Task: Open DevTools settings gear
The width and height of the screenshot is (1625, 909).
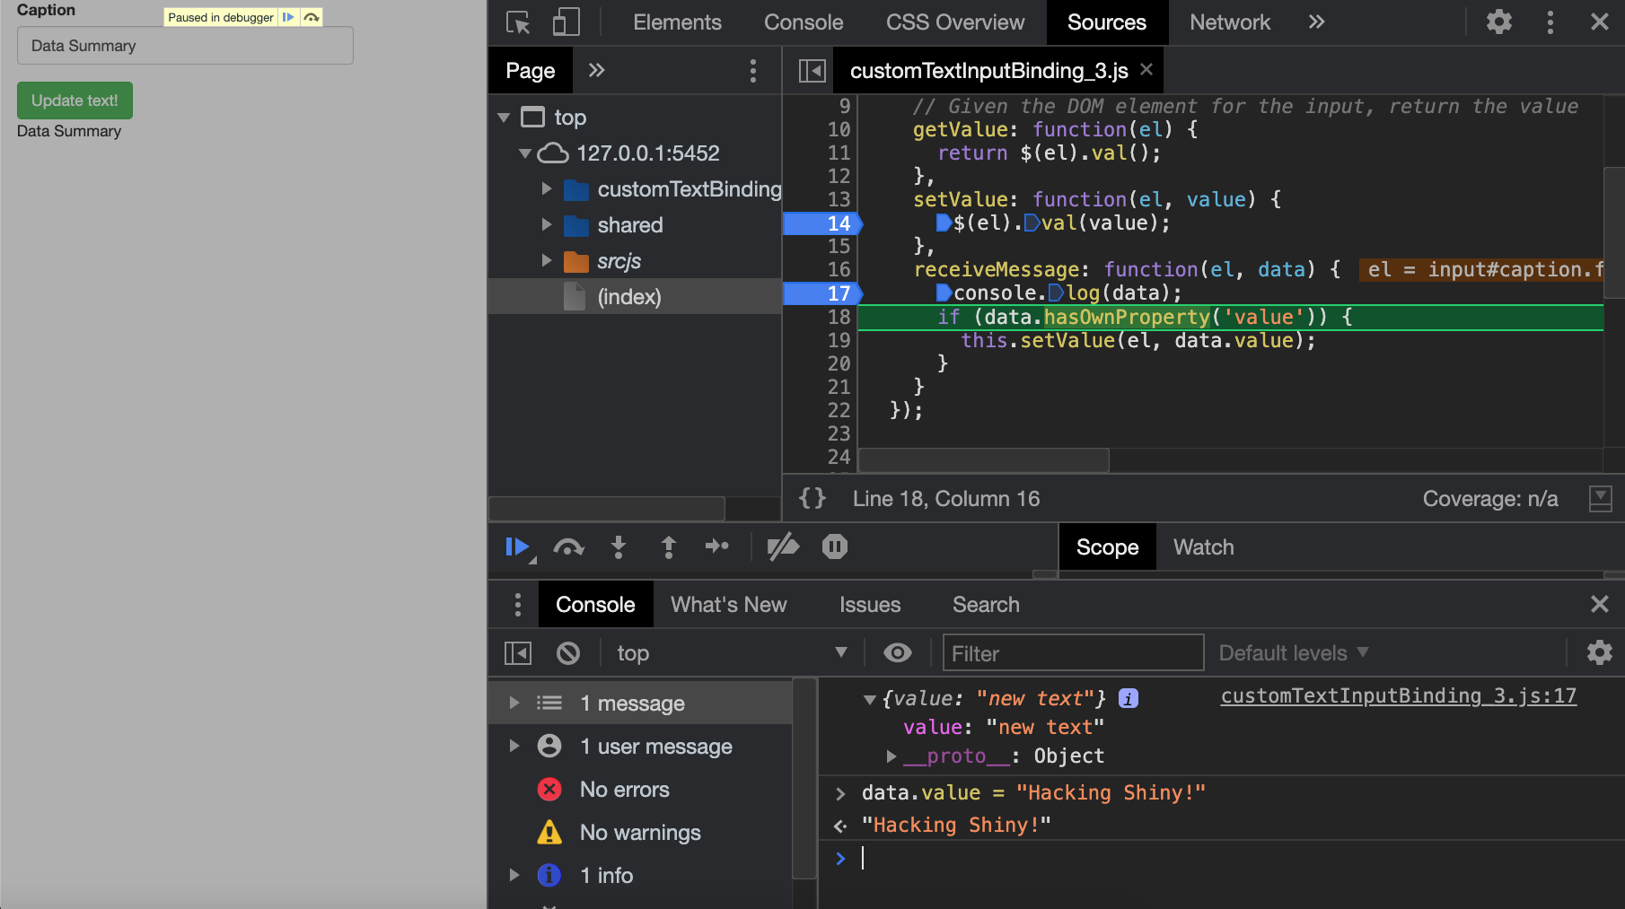Action: tap(1499, 22)
